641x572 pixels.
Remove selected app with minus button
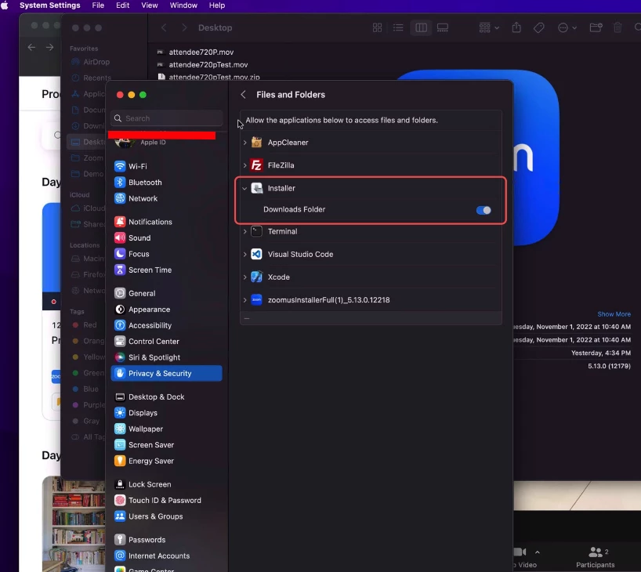click(247, 318)
